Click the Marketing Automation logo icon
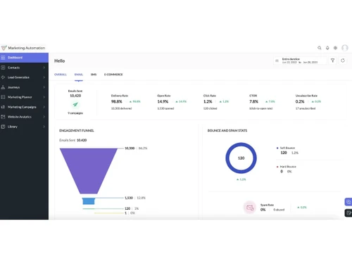 (x=4, y=48)
